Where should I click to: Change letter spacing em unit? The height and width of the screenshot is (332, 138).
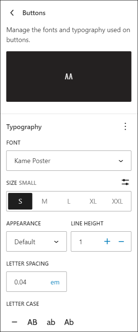point(55,282)
